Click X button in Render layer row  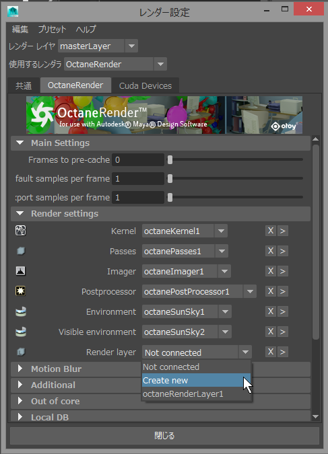coord(271,352)
